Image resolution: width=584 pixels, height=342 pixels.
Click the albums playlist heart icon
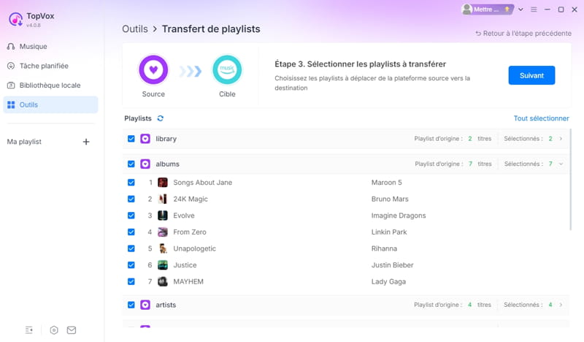pos(145,164)
